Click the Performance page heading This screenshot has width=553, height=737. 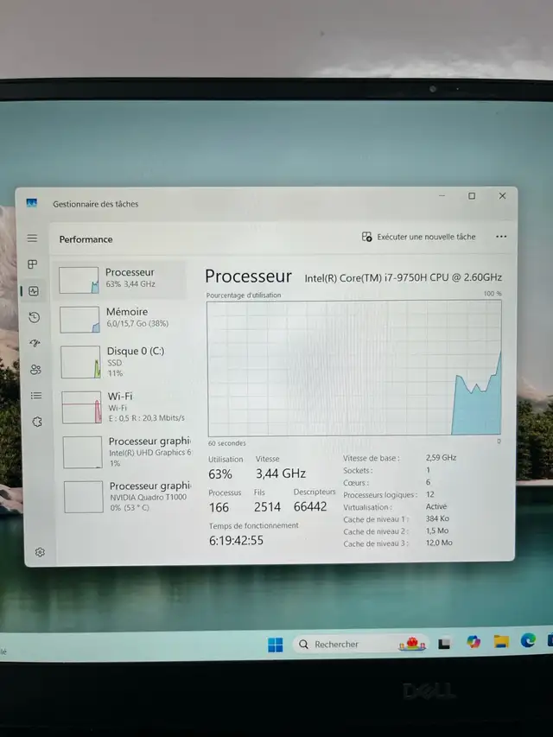click(86, 239)
